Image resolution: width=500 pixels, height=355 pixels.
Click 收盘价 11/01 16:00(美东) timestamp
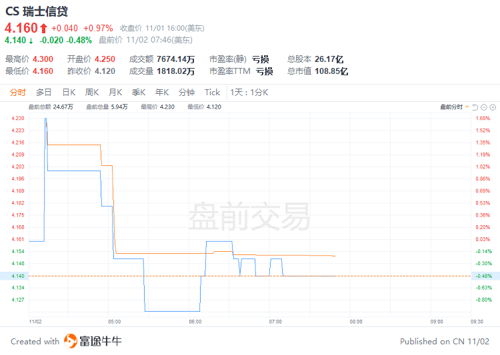(x=162, y=29)
